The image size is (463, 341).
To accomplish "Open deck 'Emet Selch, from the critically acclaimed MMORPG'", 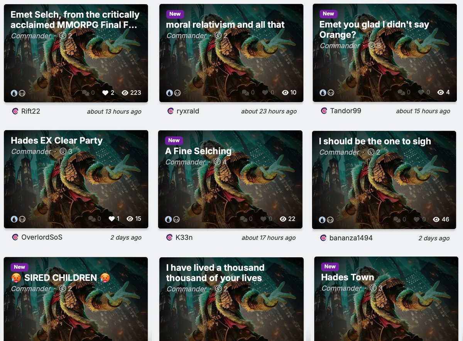I will pyautogui.click(x=75, y=20).
